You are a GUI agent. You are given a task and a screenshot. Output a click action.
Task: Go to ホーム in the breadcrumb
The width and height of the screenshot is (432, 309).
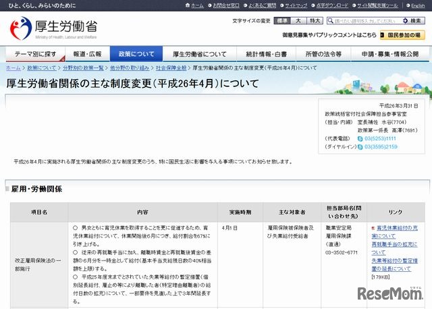(13, 67)
